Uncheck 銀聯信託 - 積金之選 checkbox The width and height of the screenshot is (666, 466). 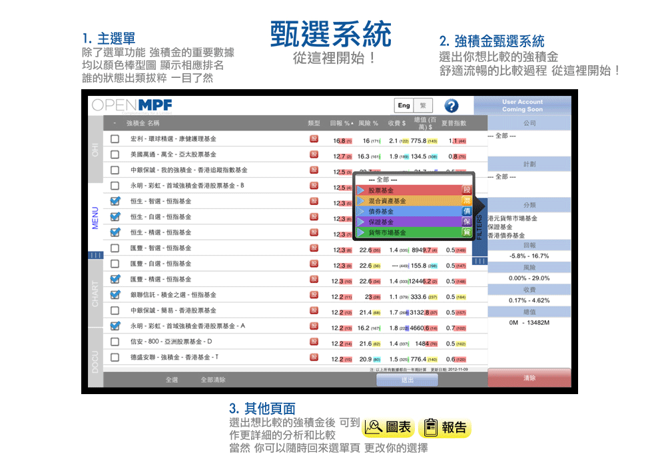pyautogui.click(x=115, y=295)
